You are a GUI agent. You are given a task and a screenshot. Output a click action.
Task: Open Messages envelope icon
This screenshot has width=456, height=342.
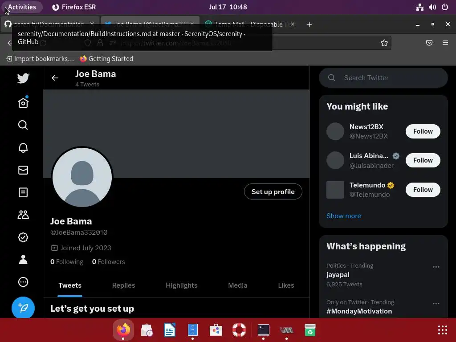(x=23, y=170)
